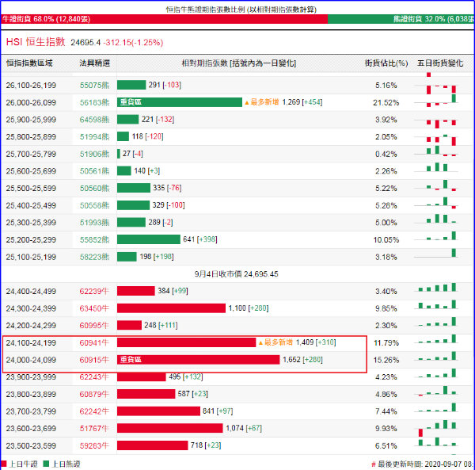Open warrant link 60995牛

(x=94, y=326)
